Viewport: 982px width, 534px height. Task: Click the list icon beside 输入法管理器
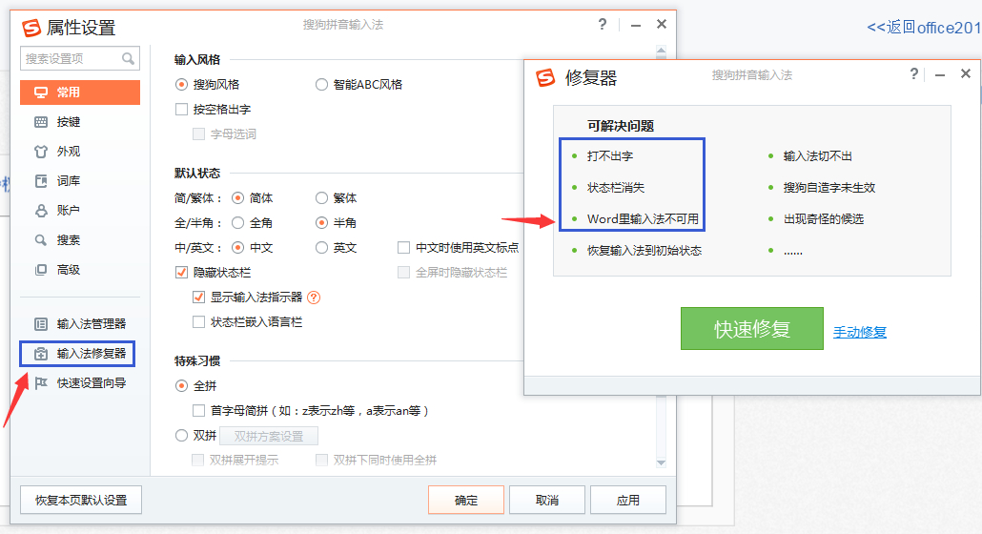click(x=41, y=324)
